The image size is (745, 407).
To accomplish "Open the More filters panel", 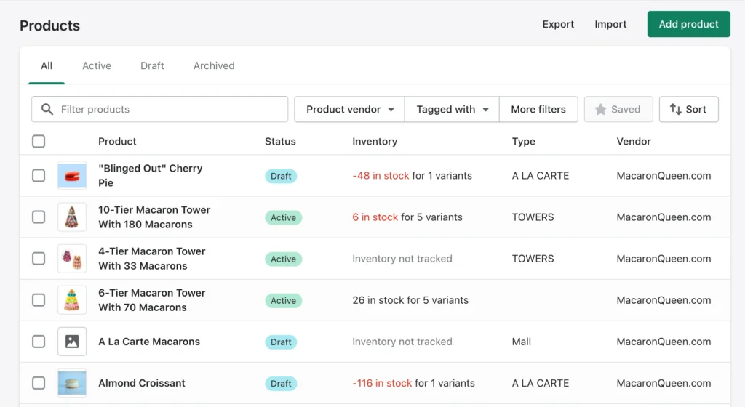I will point(538,110).
